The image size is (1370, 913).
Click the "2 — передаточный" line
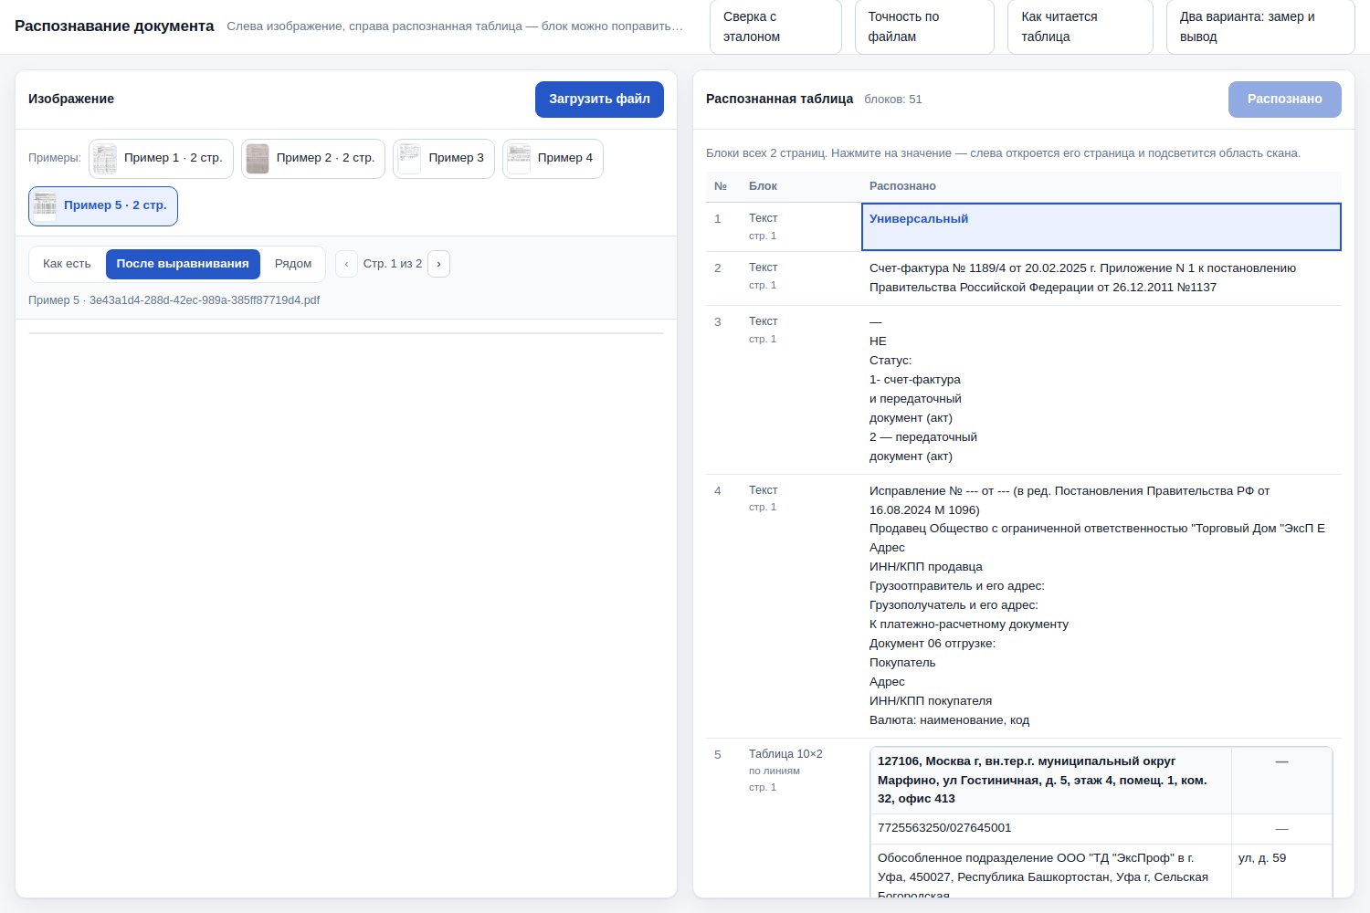[923, 437]
